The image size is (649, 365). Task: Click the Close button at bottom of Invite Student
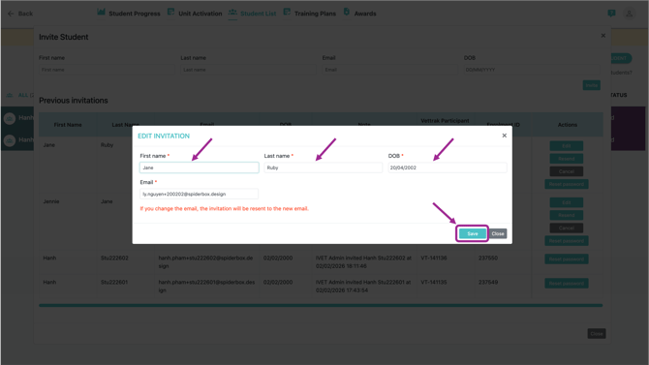597,334
